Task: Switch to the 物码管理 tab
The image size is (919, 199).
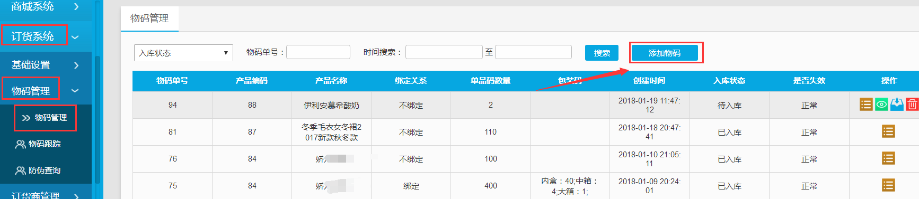Action: pos(149,18)
